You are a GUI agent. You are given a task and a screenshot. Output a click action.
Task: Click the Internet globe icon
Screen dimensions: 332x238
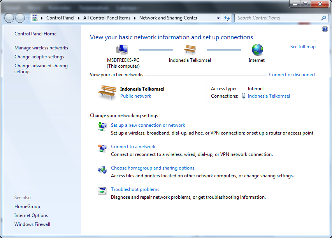tap(257, 50)
